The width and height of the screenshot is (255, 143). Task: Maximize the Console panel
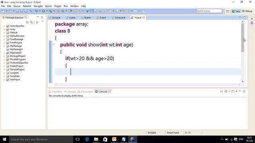(x=244, y=91)
